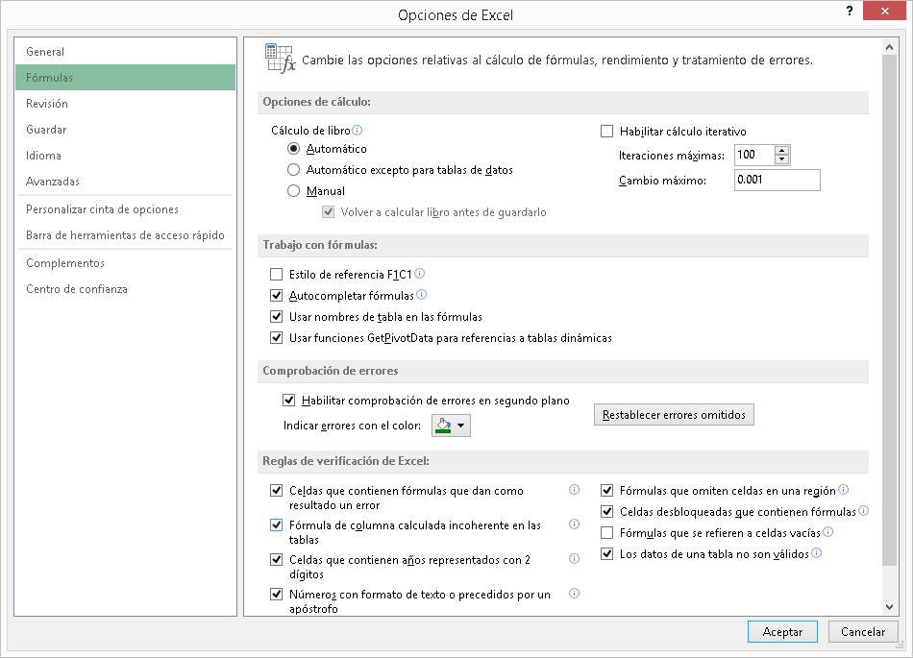Select Automático excepto para tablas de datos
913x658 pixels.
[x=293, y=170]
